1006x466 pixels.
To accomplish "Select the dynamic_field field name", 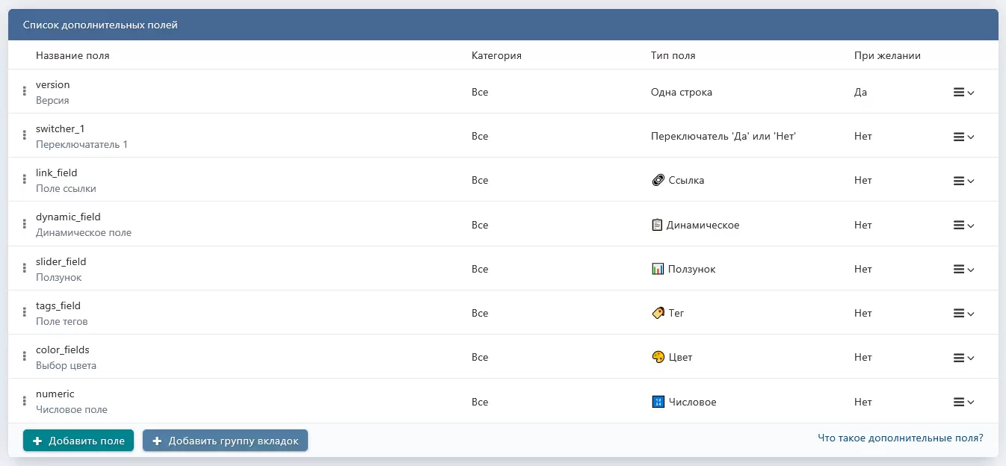I will [68, 217].
